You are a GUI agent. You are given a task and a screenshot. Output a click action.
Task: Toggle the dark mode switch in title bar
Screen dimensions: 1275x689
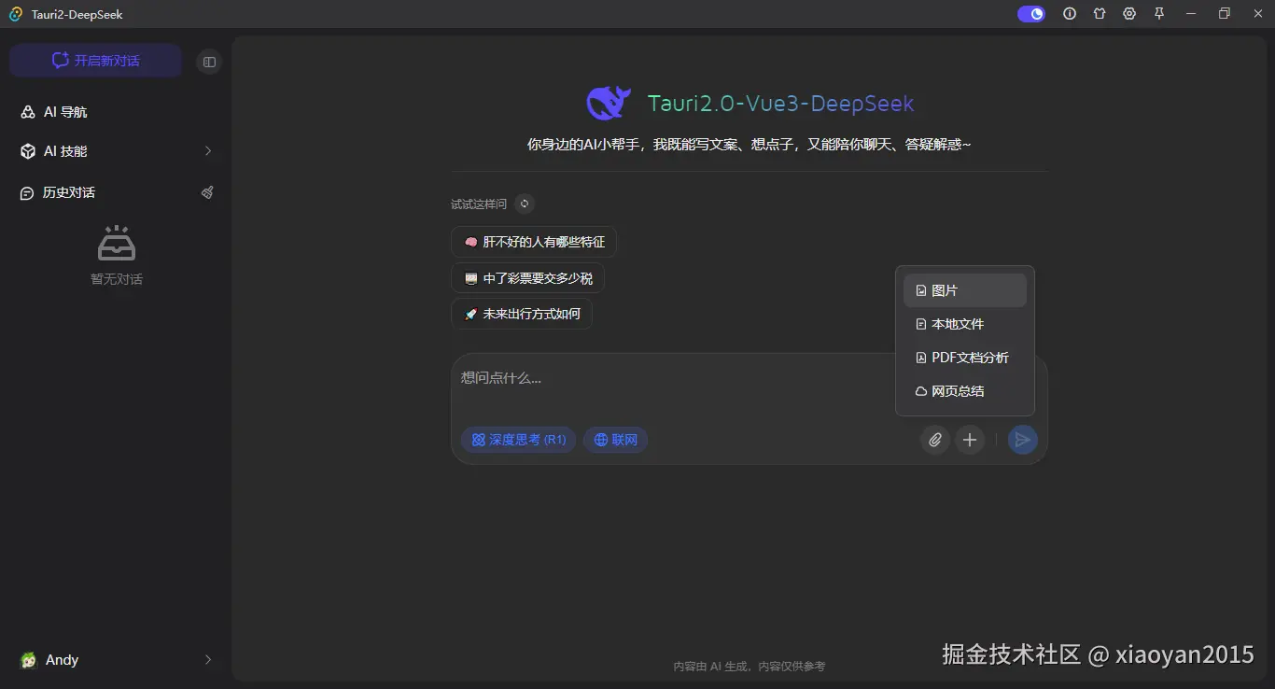click(1030, 13)
